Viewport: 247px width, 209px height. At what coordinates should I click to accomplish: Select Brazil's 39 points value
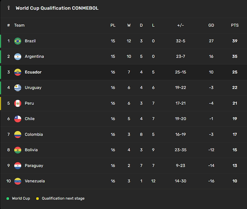235,41
